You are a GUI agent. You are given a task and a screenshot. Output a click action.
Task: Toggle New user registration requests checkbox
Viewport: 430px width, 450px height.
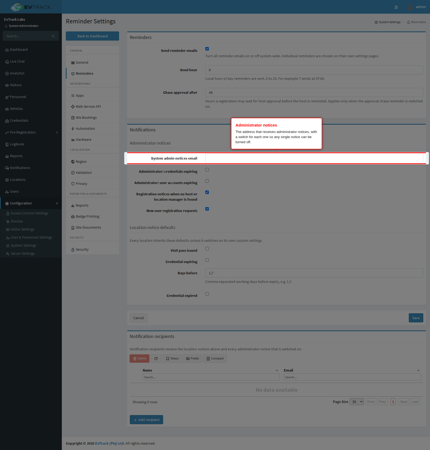(207, 209)
